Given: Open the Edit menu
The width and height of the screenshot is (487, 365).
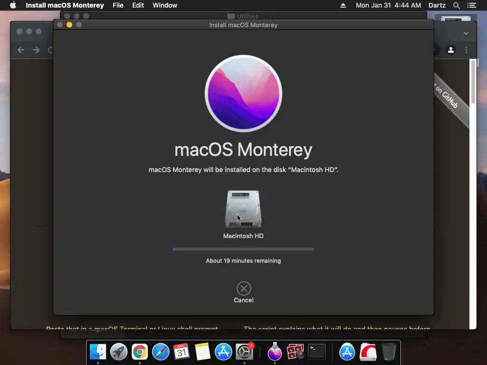Looking at the screenshot, I should coord(138,5).
